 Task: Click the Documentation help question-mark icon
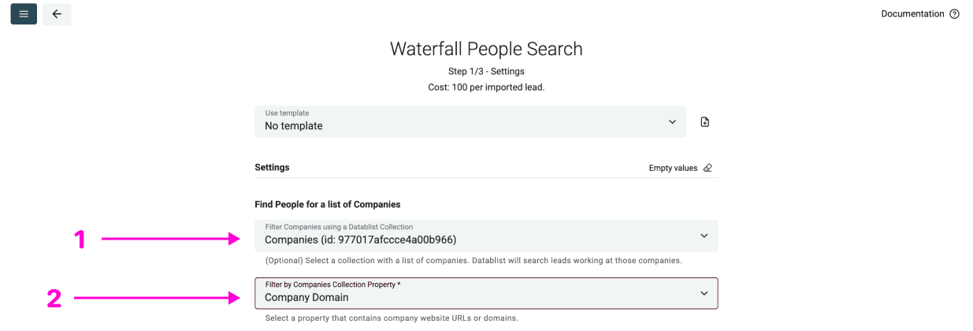[x=955, y=14]
